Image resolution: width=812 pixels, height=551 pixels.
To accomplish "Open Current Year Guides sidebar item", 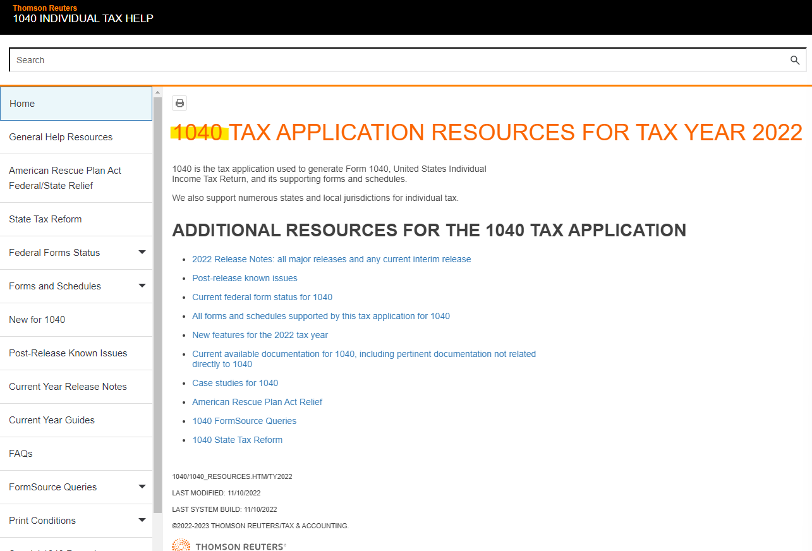I will pos(76,420).
